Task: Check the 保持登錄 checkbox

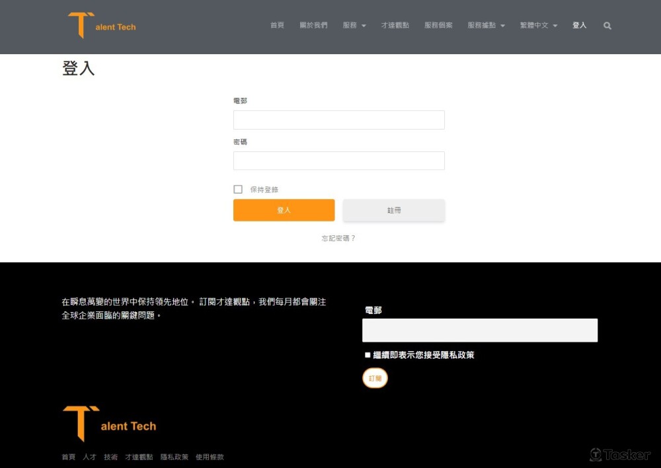Action: click(x=238, y=189)
